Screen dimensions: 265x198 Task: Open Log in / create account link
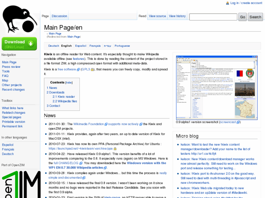(x=246, y=3)
